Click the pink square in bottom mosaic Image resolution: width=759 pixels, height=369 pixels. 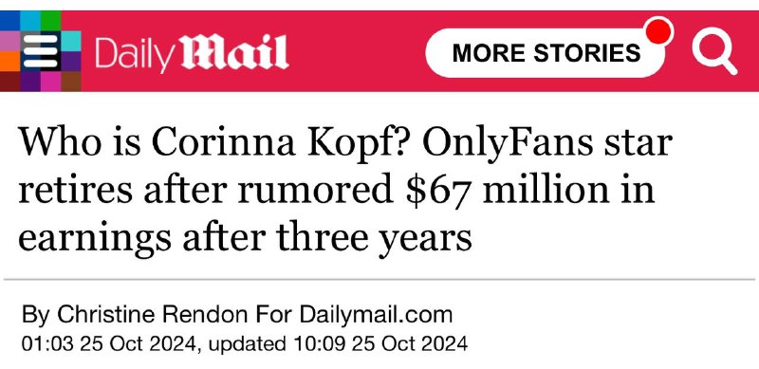50,82
